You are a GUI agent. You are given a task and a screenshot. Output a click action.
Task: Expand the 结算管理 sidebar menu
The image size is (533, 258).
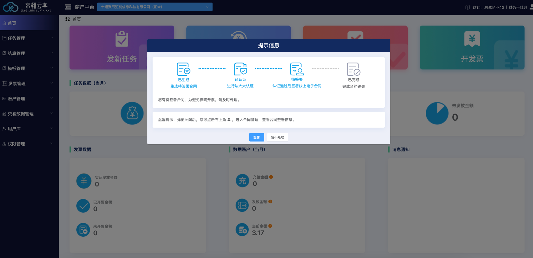tap(28, 53)
